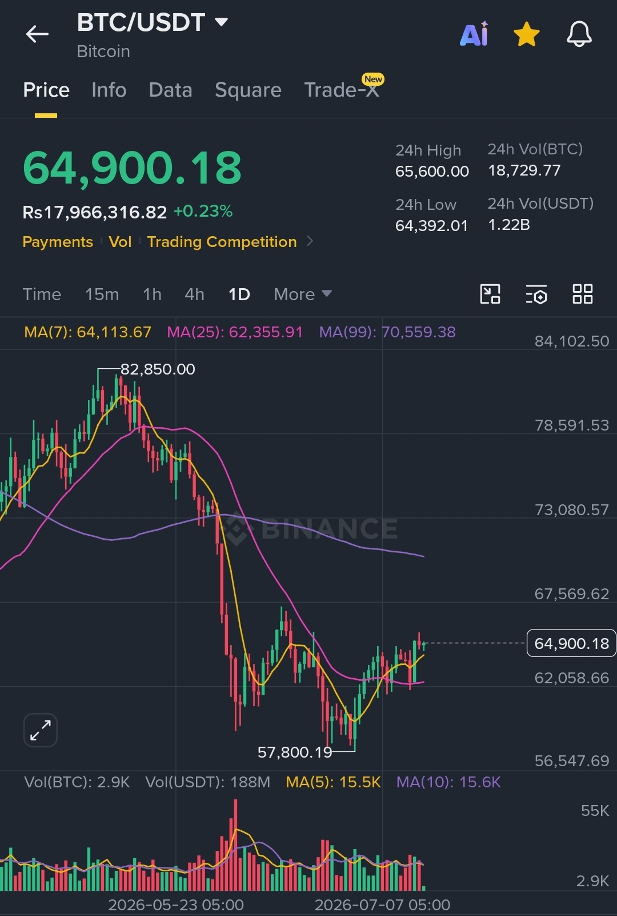Screen dimensions: 617x916
Task: Open the Square tab
Action: click(x=248, y=90)
